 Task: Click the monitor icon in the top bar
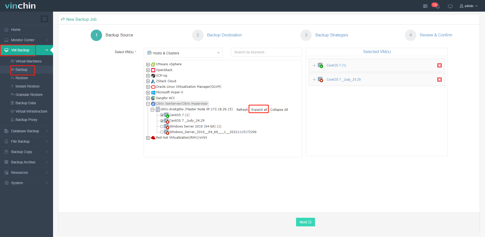tap(450, 6)
